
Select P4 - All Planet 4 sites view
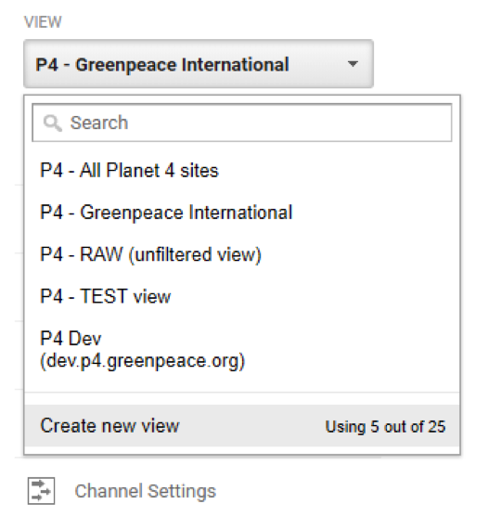tap(242, 171)
